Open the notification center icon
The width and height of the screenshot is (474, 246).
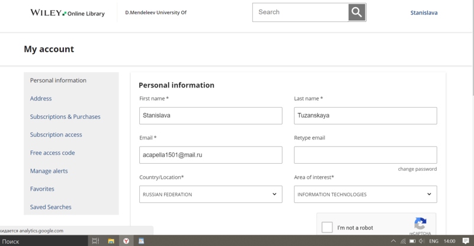coord(466,241)
